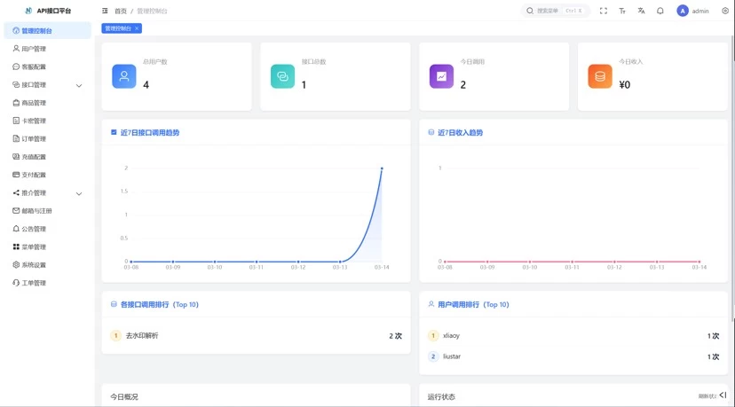Click the purple 今日调用 chart icon

pos(441,76)
